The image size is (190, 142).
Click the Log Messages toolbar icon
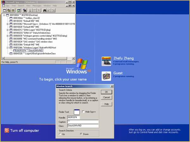tap(19, 10)
